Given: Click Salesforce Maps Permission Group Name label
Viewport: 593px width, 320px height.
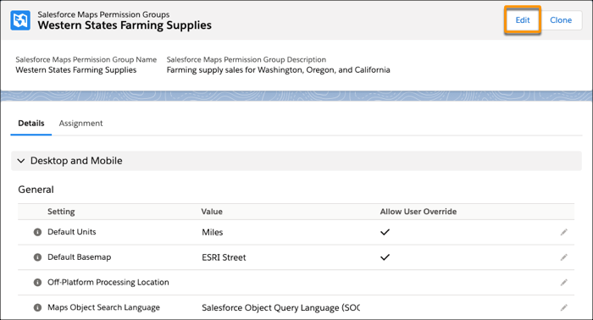Looking at the screenshot, I should (x=86, y=59).
